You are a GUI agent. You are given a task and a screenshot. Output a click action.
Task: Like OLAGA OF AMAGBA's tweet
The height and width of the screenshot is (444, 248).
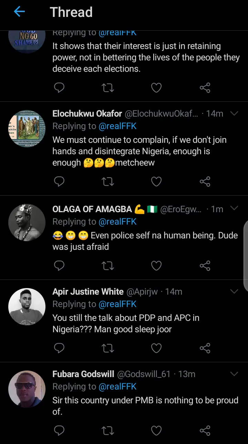[x=156, y=266]
